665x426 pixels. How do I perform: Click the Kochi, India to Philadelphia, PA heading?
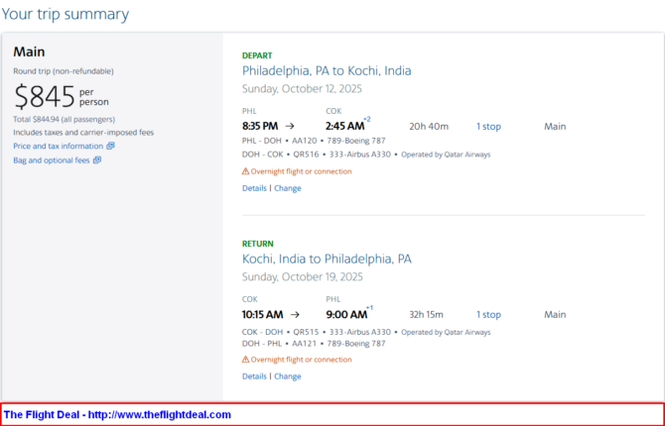point(327,259)
